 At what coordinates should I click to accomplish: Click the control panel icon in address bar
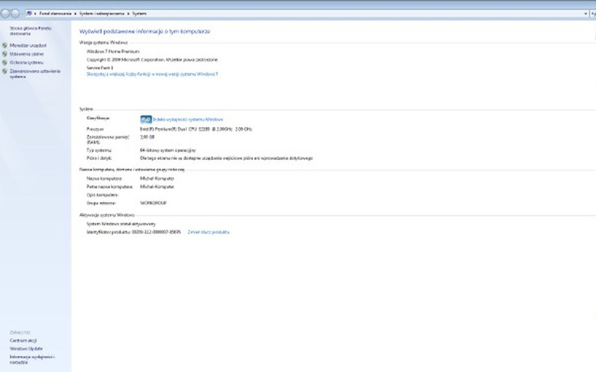click(30, 15)
